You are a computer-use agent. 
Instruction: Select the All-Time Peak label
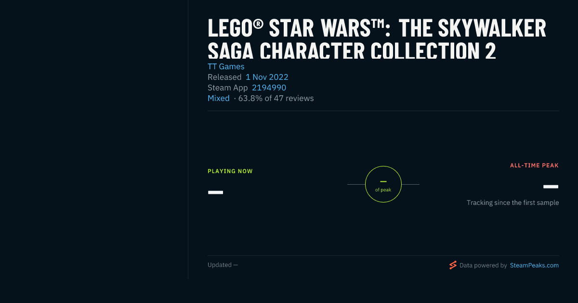point(534,165)
